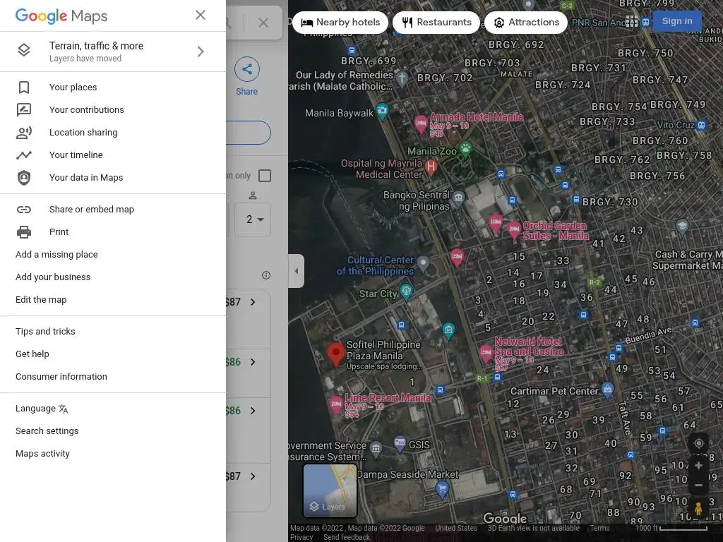The width and height of the screenshot is (723, 542).
Task: Click the Attractions chip
Action: click(x=526, y=23)
